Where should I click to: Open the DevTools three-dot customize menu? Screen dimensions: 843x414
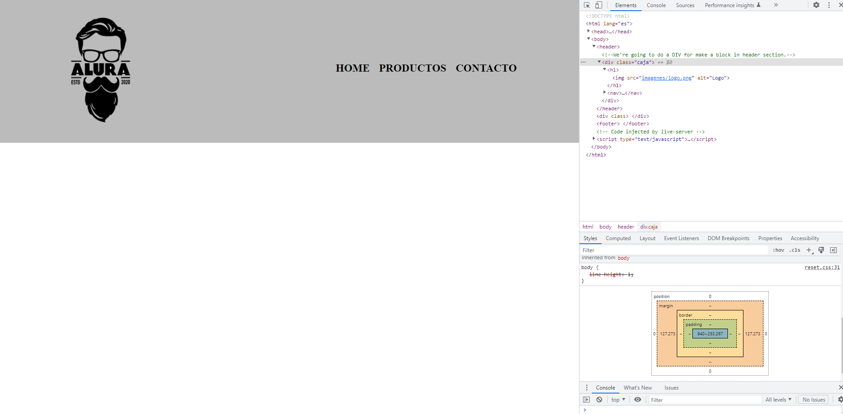[x=829, y=5]
